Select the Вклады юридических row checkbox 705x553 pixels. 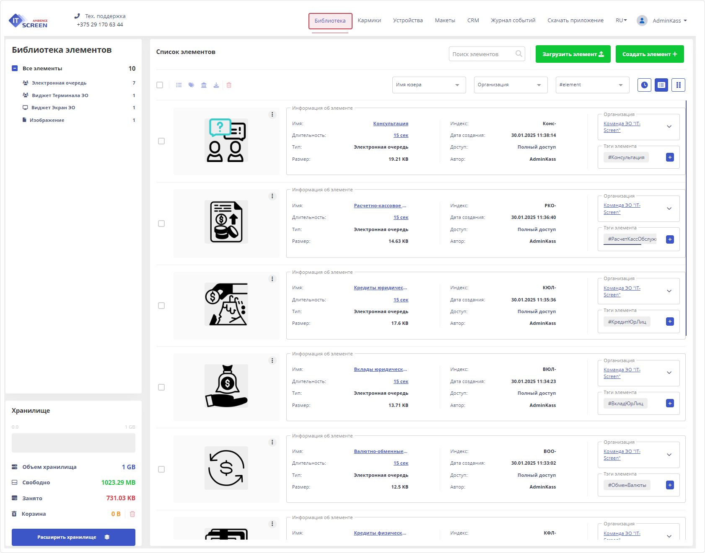tap(161, 387)
